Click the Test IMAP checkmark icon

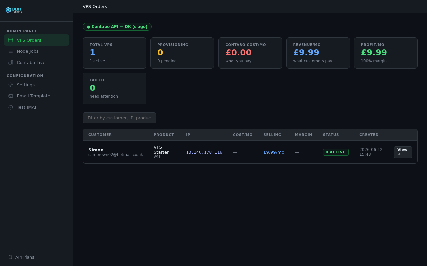[x=11, y=107]
